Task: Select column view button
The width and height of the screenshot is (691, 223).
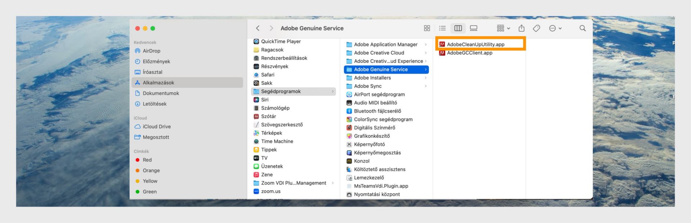Action: tap(458, 28)
